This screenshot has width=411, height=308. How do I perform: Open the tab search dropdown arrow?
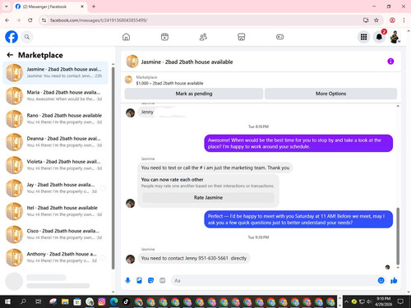pyautogui.click(x=6, y=7)
